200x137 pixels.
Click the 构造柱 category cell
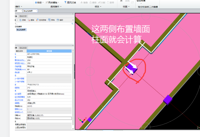tap(49, 57)
